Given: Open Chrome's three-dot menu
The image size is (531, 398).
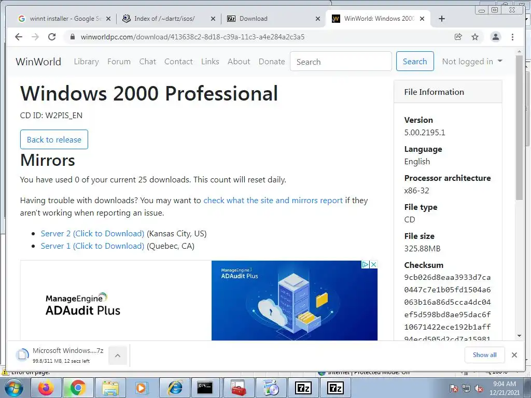Looking at the screenshot, I should [x=512, y=37].
